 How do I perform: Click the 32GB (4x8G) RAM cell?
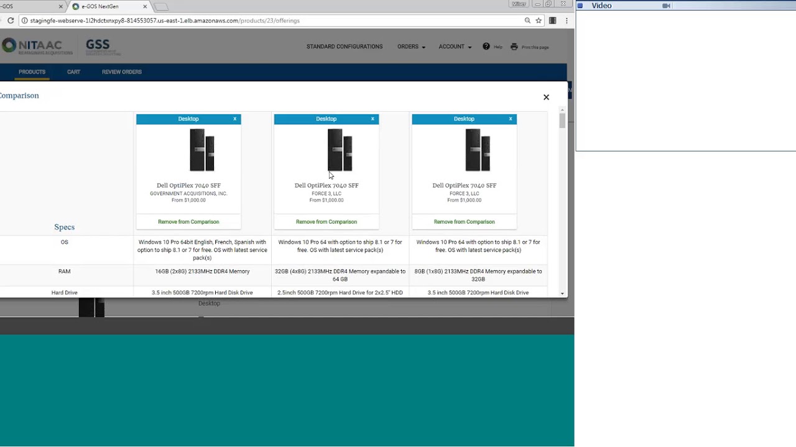tap(340, 275)
